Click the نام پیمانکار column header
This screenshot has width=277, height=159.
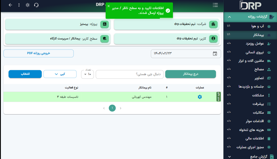[145, 88]
